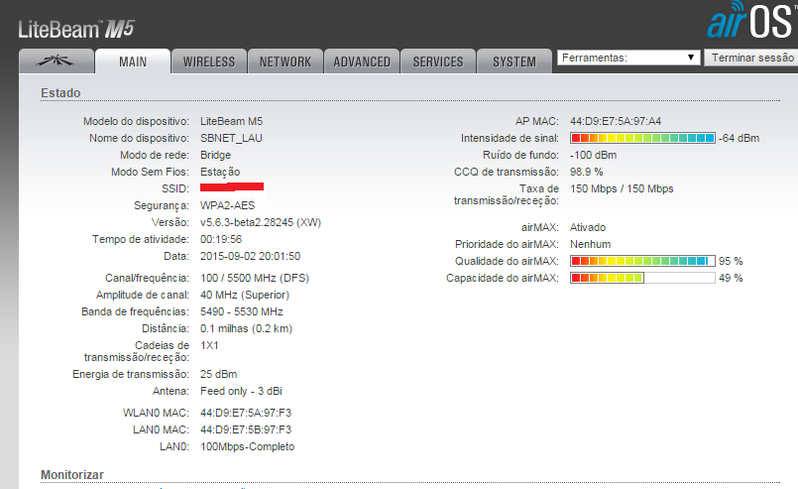
Task: Click the 95 % airMAX quality value
Action: point(731,261)
